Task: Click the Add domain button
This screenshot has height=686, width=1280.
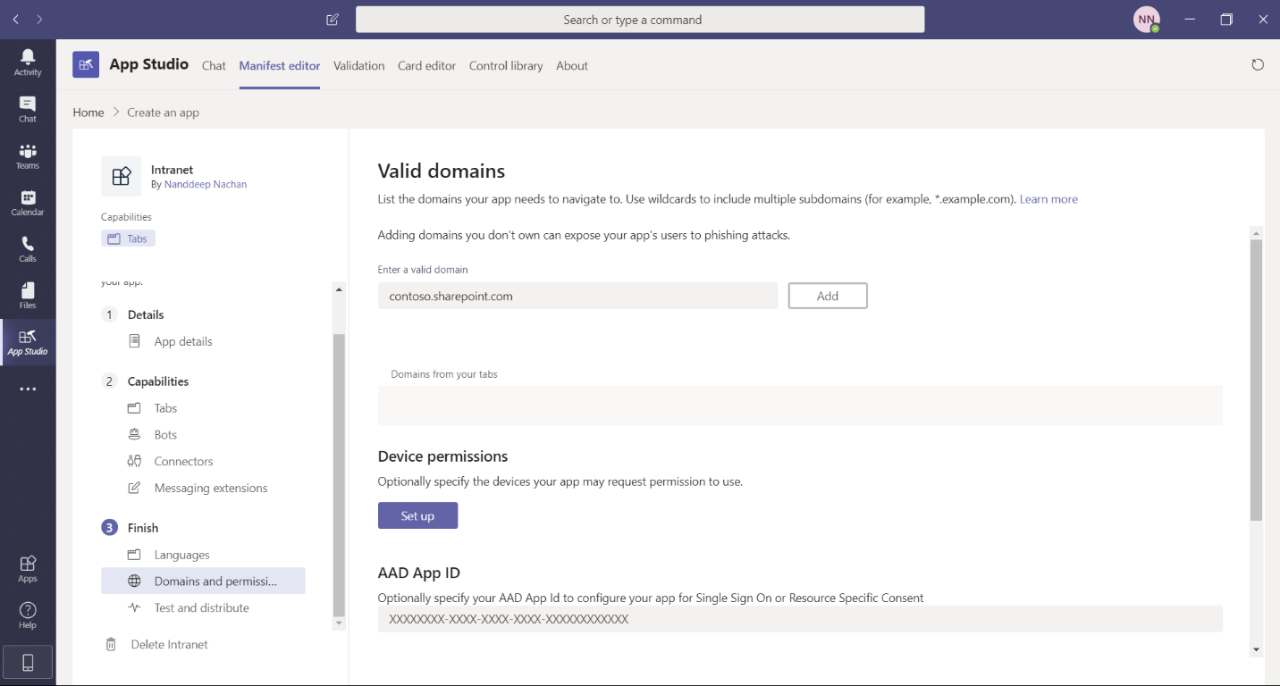Action: pyautogui.click(x=827, y=296)
